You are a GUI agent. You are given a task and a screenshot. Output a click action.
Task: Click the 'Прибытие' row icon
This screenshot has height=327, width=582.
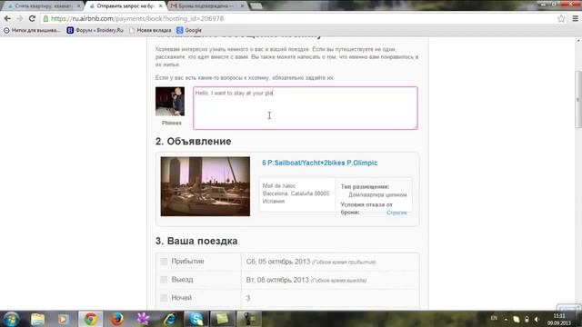tap(164, 262)
